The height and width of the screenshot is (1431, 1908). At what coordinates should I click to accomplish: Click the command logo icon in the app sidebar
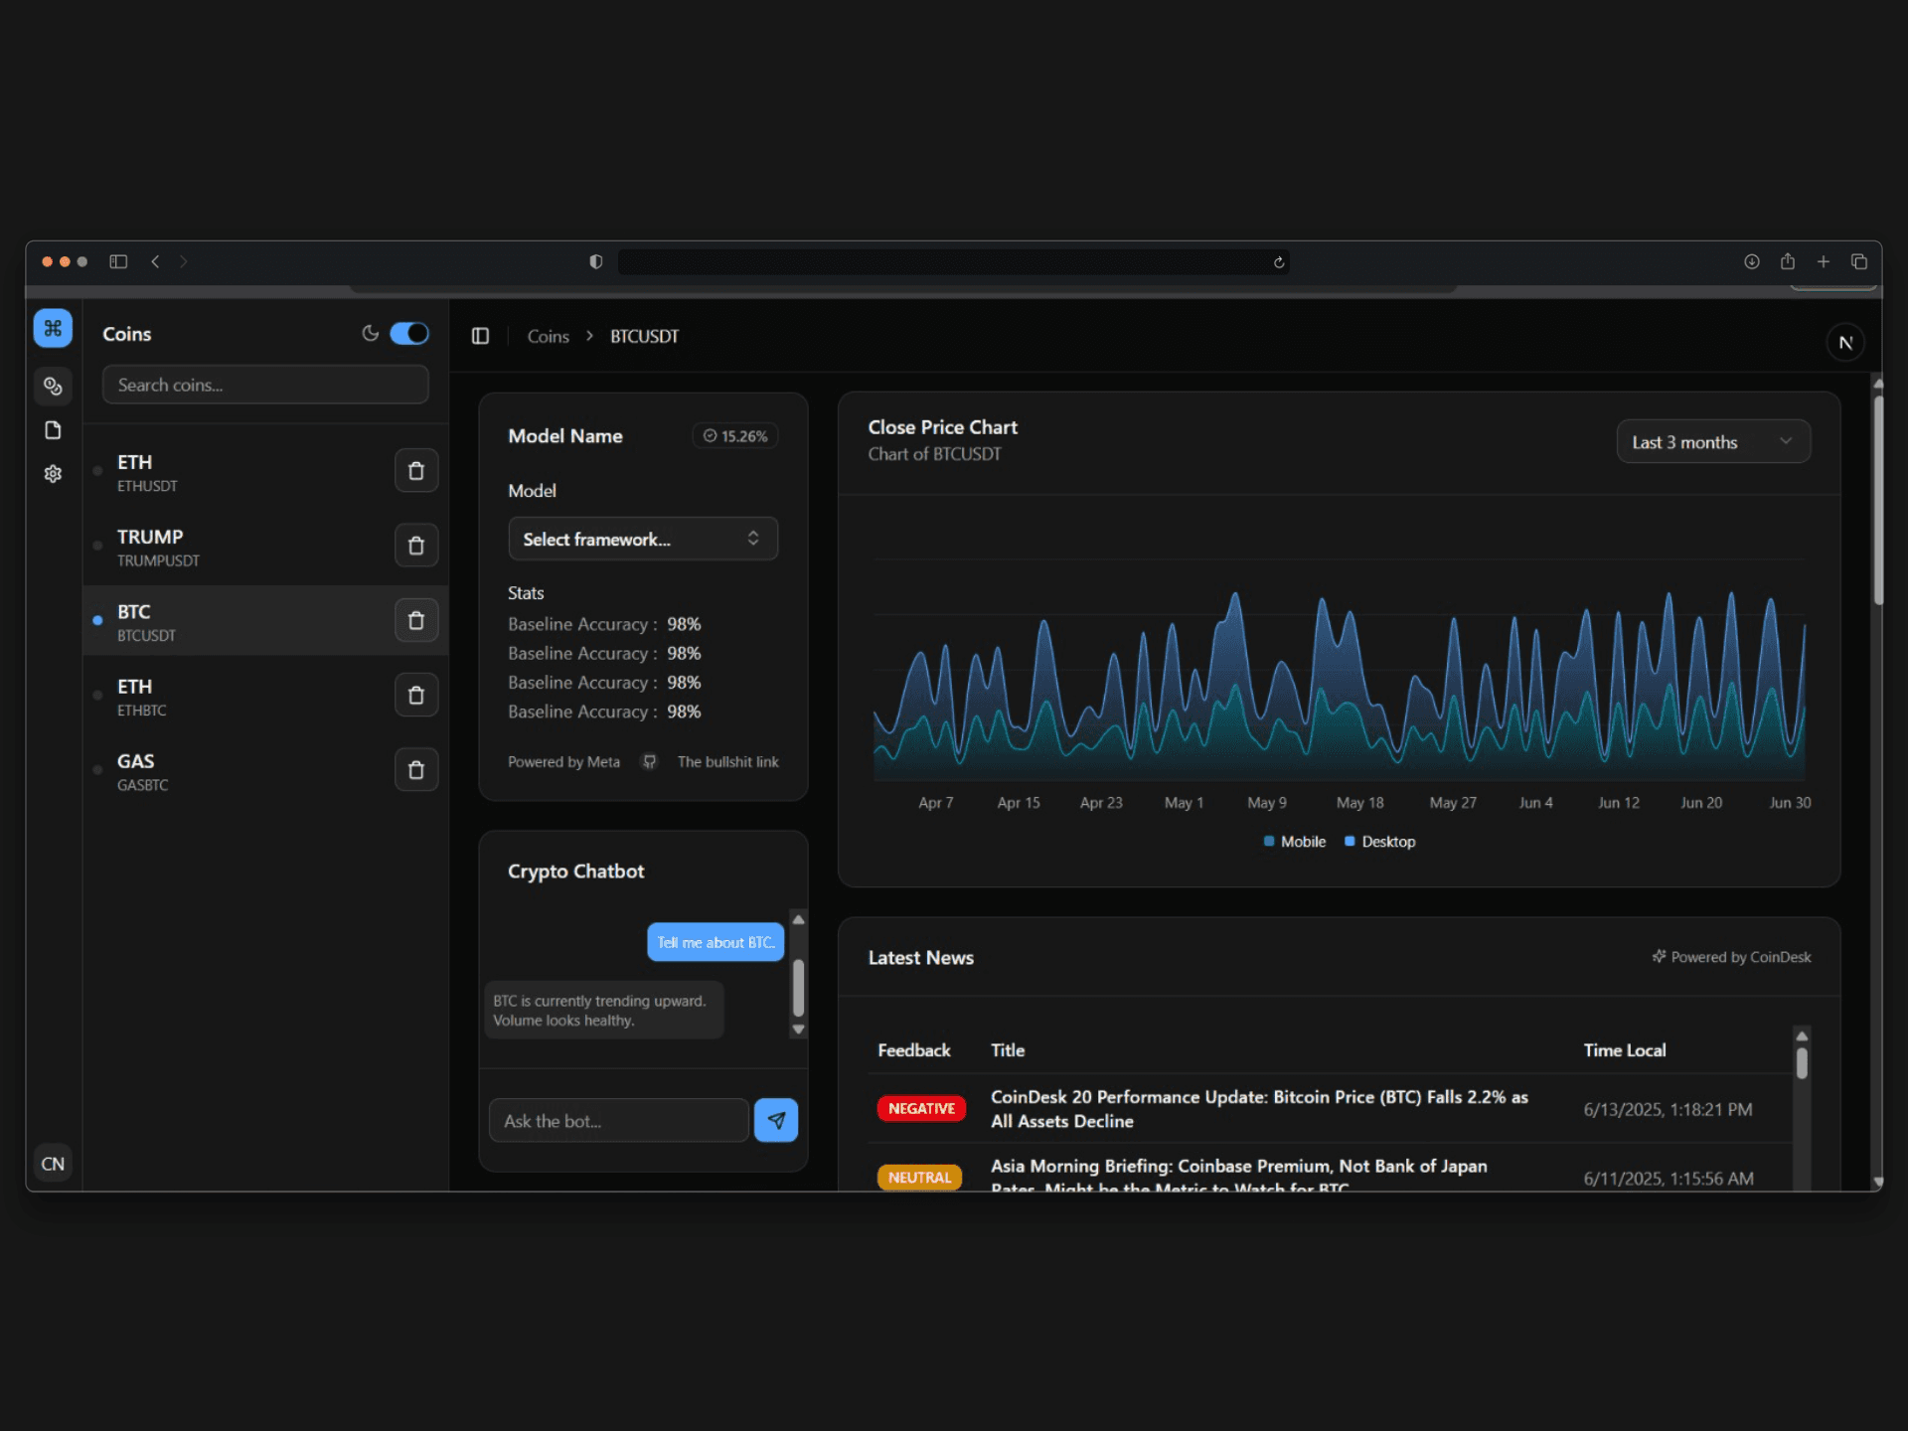pos(53,328)
